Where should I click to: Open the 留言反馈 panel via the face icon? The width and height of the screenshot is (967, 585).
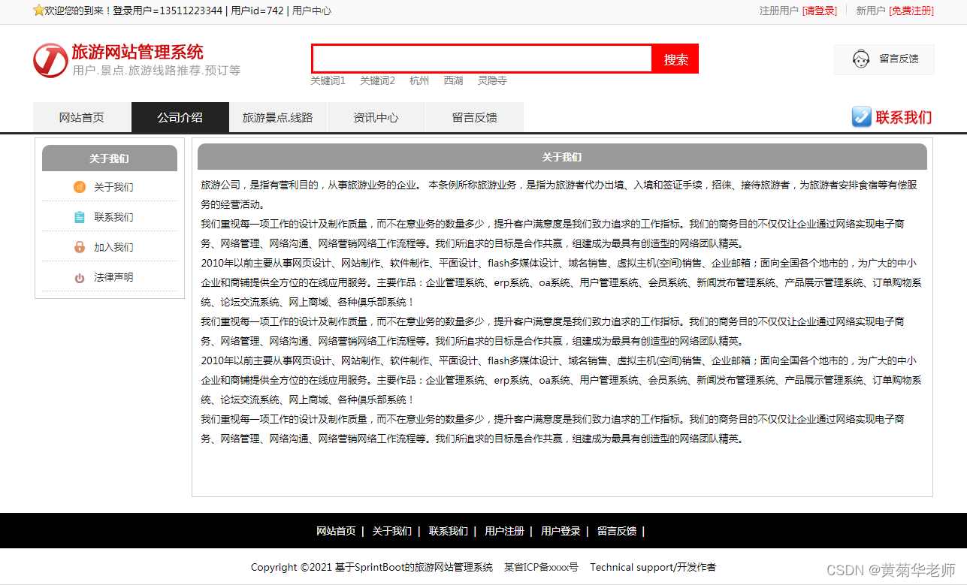pyautogui.click(x=860, y=59)
